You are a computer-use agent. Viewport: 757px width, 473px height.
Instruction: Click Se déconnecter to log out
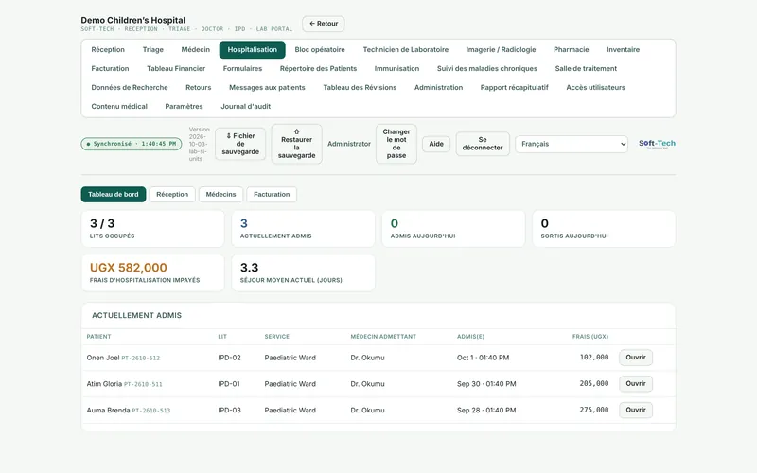coord(483,144)
